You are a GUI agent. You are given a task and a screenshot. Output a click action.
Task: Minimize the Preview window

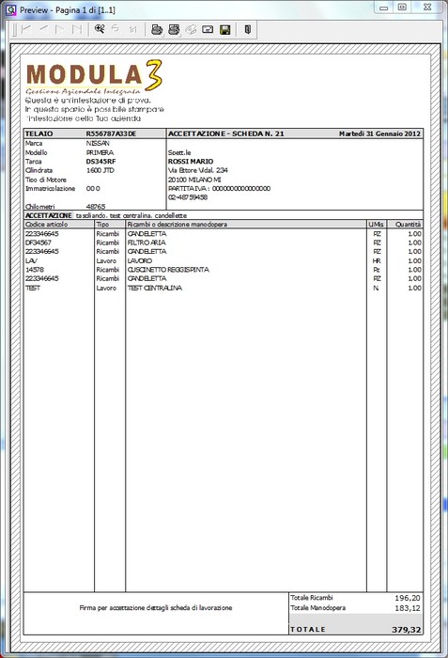point(383,8)
